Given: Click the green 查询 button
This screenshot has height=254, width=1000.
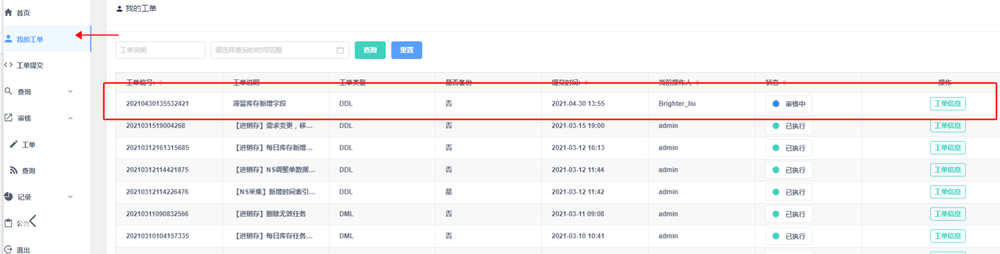Looking at the screenshot, I should click(x=370, y=50).
